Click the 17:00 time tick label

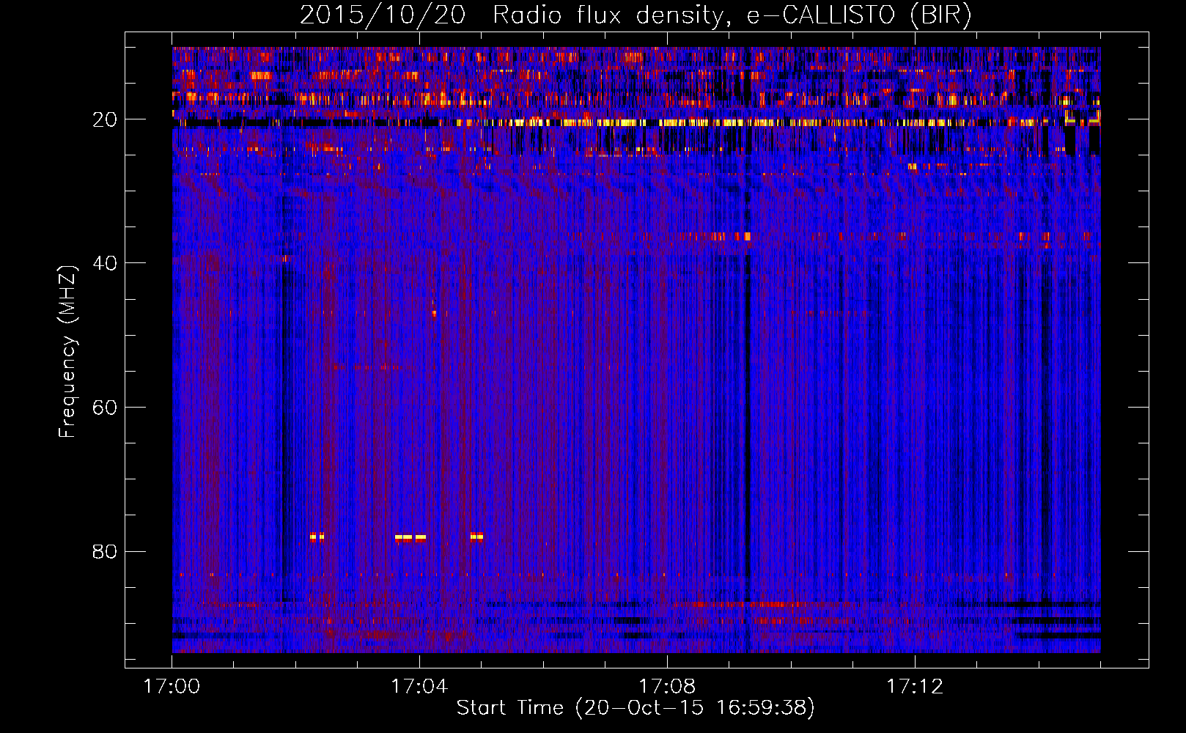[x=172, y=687]
